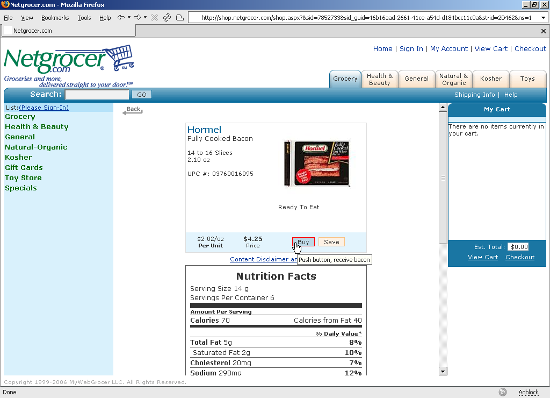Close the Netgrocer.com browser tab

coord(544,31)
